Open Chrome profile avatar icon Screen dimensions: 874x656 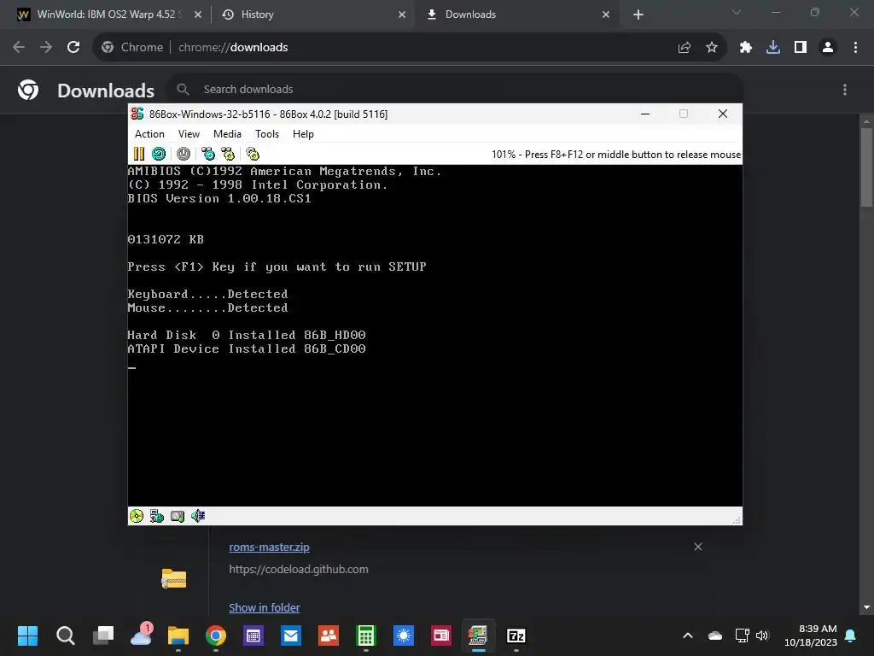pos(828,48)
